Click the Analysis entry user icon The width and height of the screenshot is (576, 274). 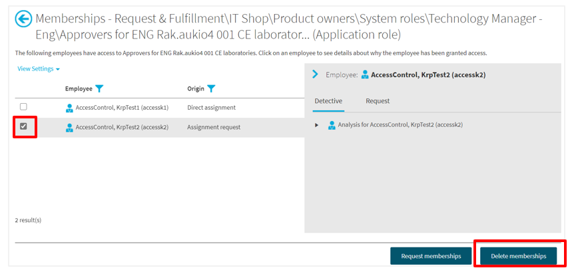click(x=332, y=125)
